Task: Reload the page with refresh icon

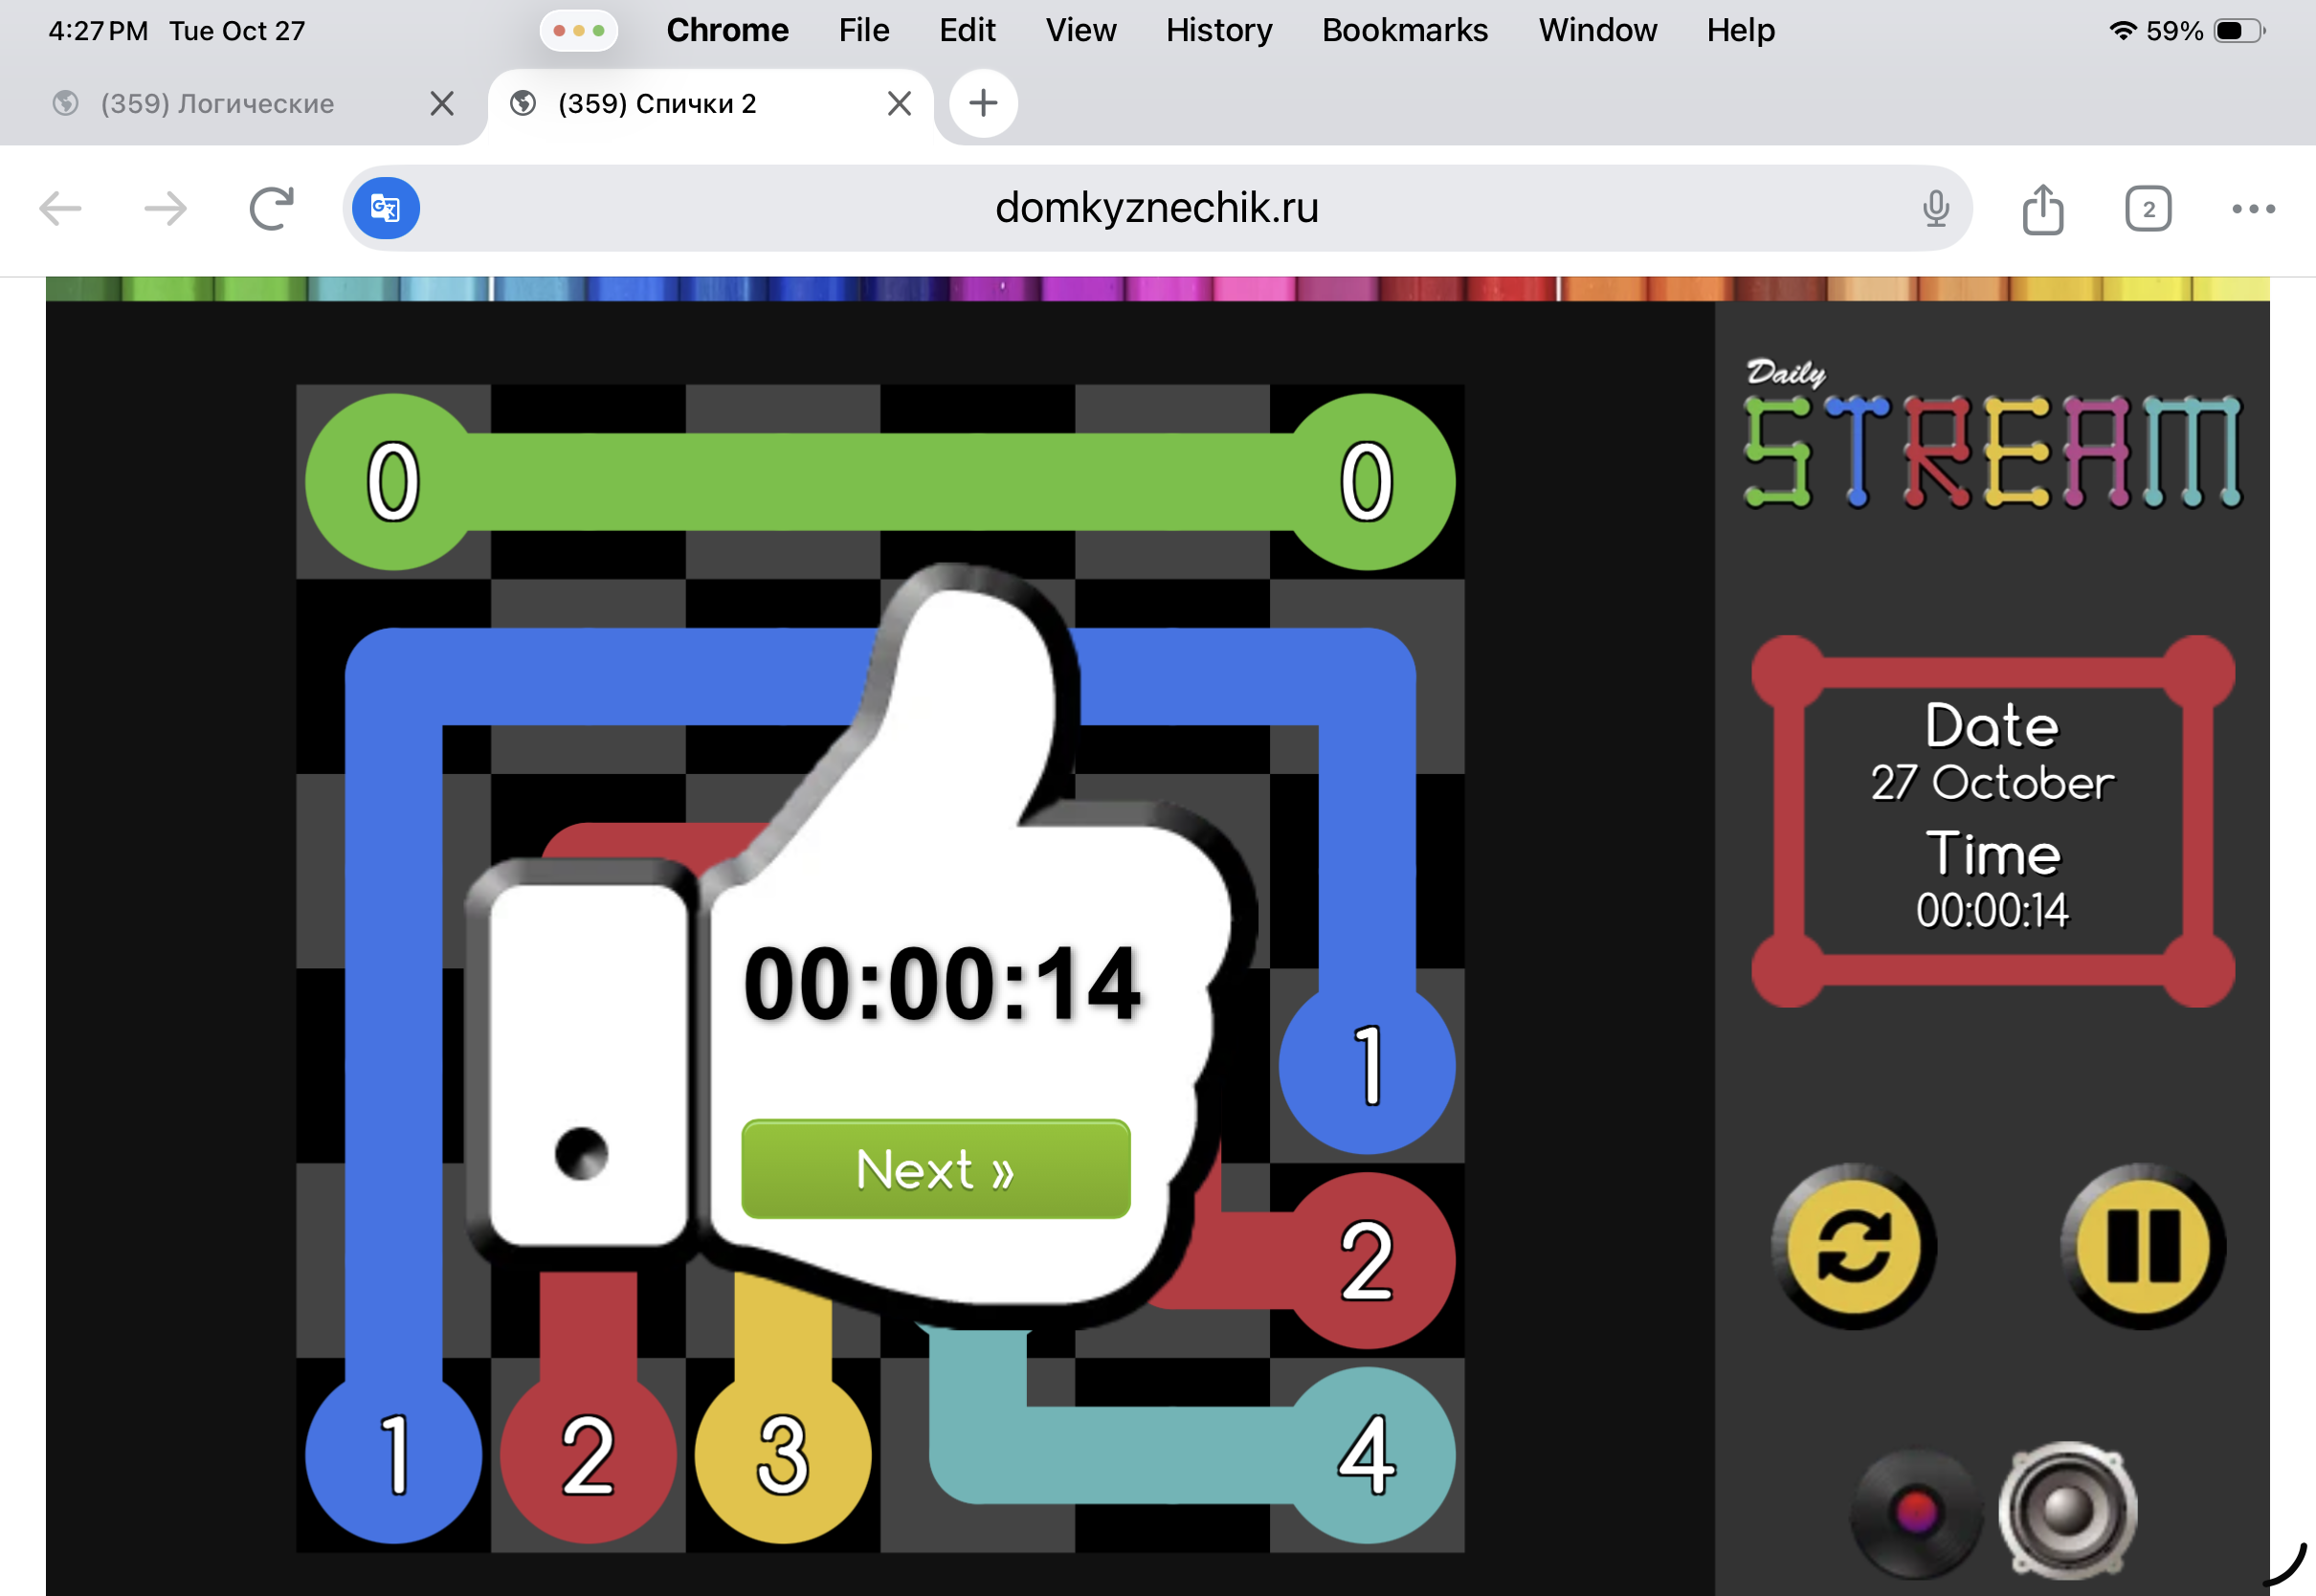Action: tap(271, 208)
